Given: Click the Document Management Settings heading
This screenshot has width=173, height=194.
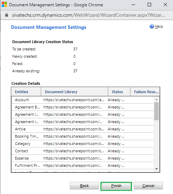Looking at the screenshot, I should click(x=49, y=27).
